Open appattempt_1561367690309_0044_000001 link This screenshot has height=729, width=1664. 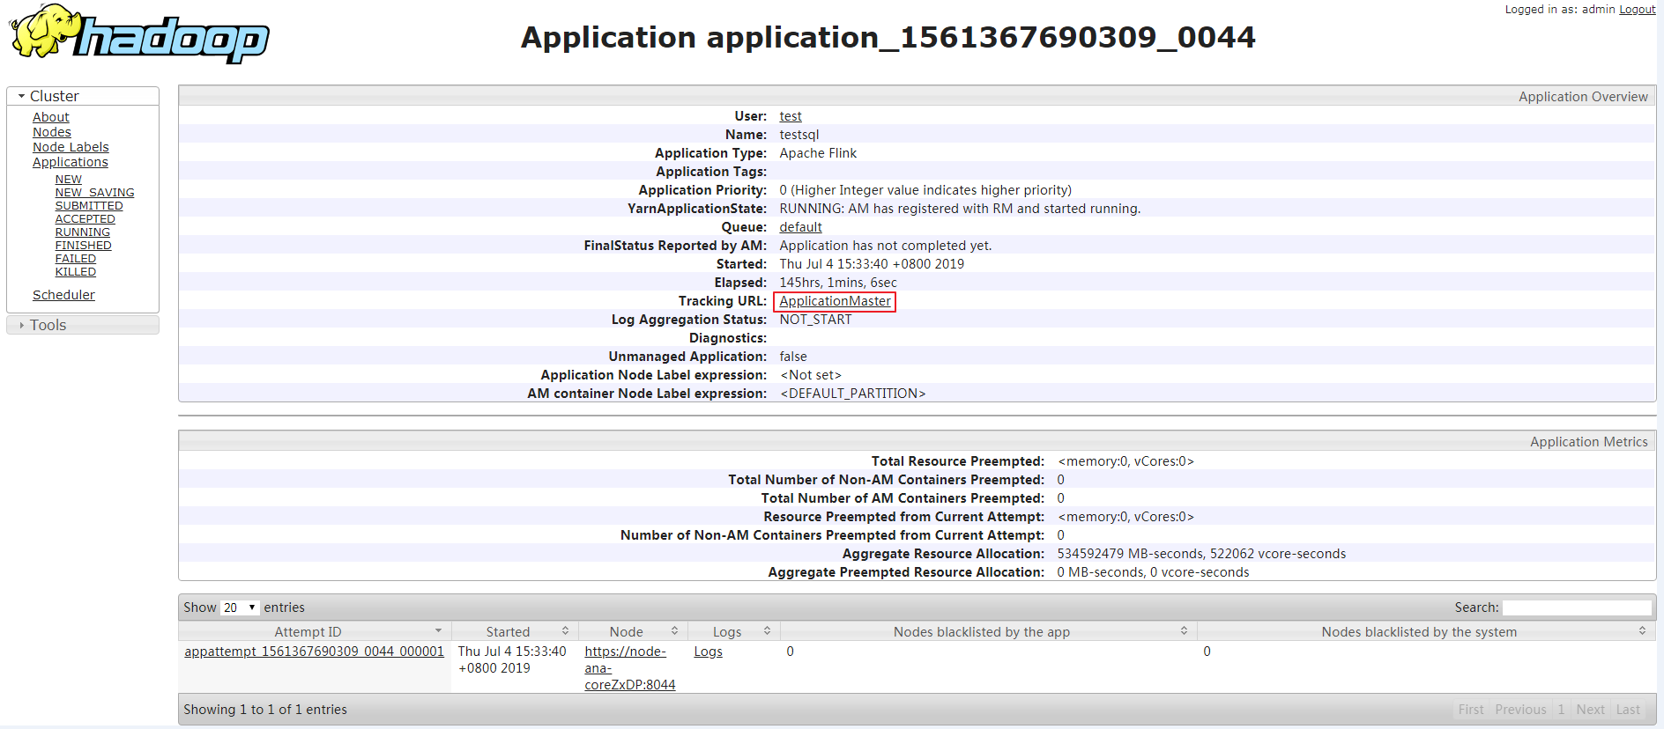[x=314, y=652]
